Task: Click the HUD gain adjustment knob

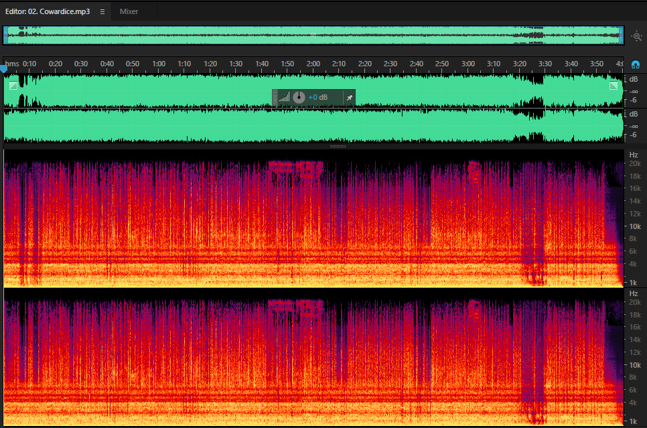Action: click(299, 97)
